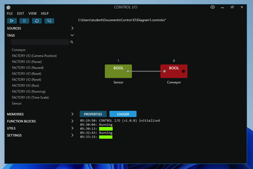Select the FACTORY I/O (Run) tag
253x169 pixels.
pos(25,86)
